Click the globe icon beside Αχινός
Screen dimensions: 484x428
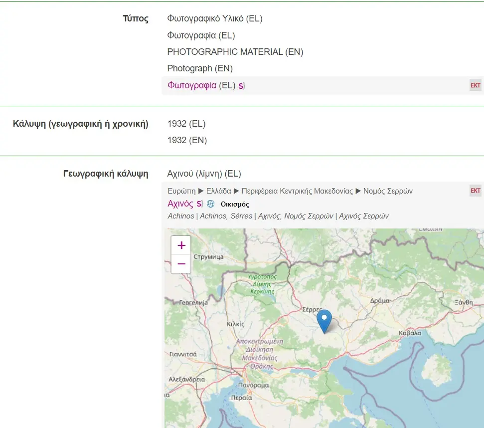click(x=211, y=204)
